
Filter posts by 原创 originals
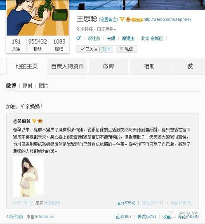[27, 86]
